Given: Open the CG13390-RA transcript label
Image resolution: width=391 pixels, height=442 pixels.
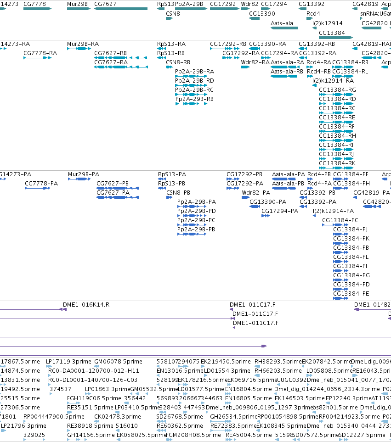Looking at the screenshot, I should pos(267,44).
